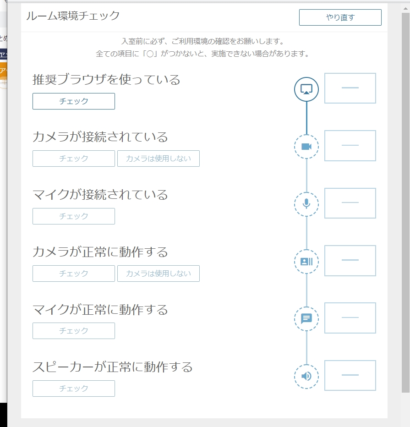Click チェック under 推奨ブラウザを使っている
Viewport: 410px width, 427px height.
pyautogui.click(x=73, y=101)
